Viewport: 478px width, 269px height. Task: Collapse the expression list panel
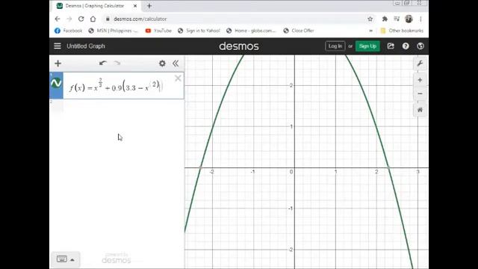coord(176,64)
